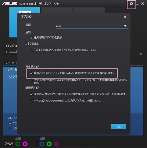147x148 pixels.
Task: Select すべての入力ジャックを独立 分離 option
Action: click(x=31, y=101)
